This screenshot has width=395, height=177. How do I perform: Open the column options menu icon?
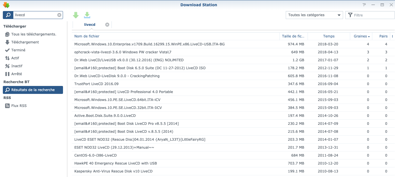(x=392, y=36)
